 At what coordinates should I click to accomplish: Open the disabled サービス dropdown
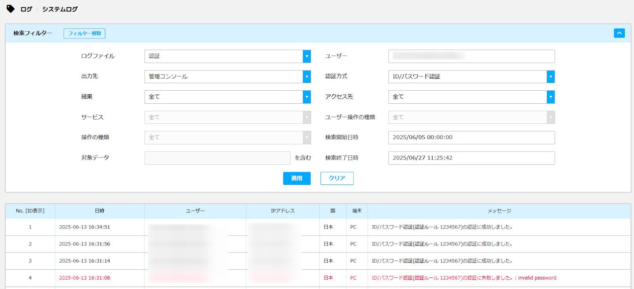coord(227,117)
